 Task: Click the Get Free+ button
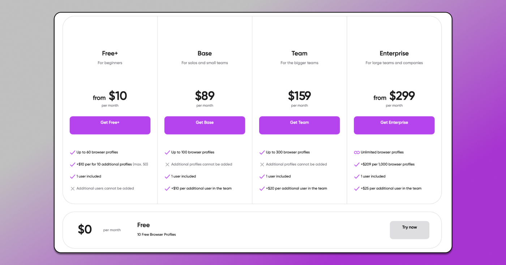[110, 125]
